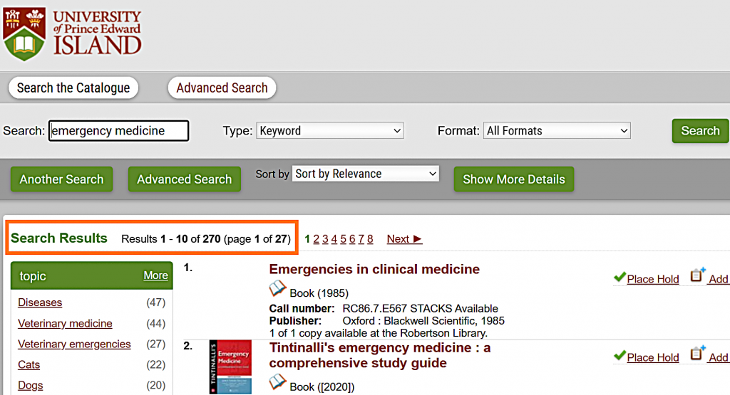Image resolution: width=730 pixels, height=395 pixels.
Task: Click the green checkmark beside the first Place Hold
Action: click(x=619, y=278)
